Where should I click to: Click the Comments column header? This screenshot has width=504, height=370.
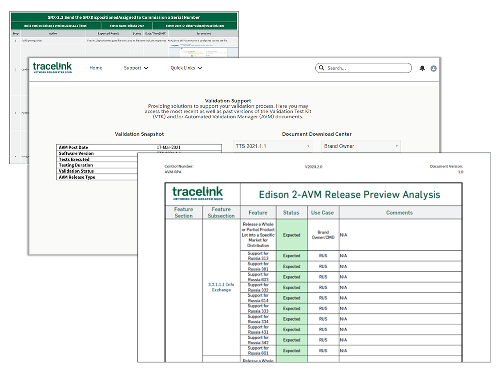click(x=399, y=213)
